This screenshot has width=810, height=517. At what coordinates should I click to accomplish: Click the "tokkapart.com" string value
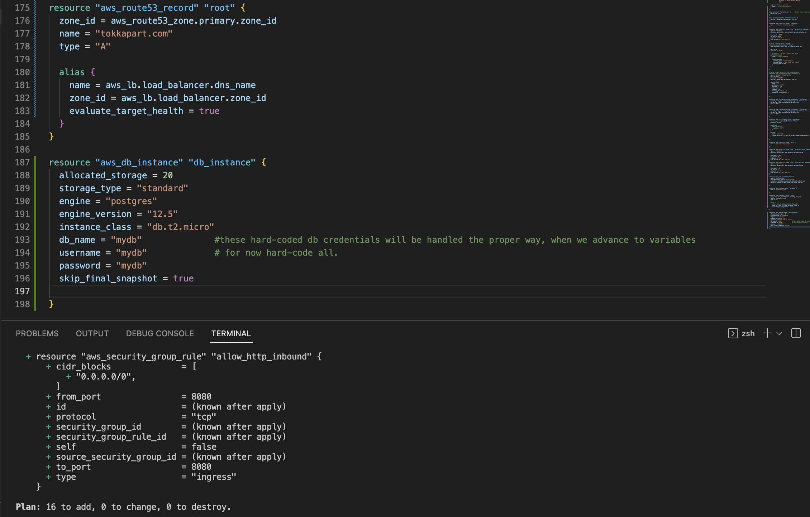tap(134, 34)
